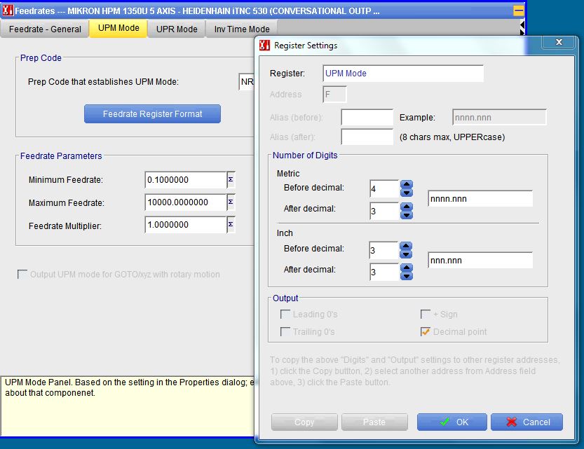Click Metric After decimal value field
Image resolution: width=584 pixels, height=449 pixels.
(x=384, y=211)
